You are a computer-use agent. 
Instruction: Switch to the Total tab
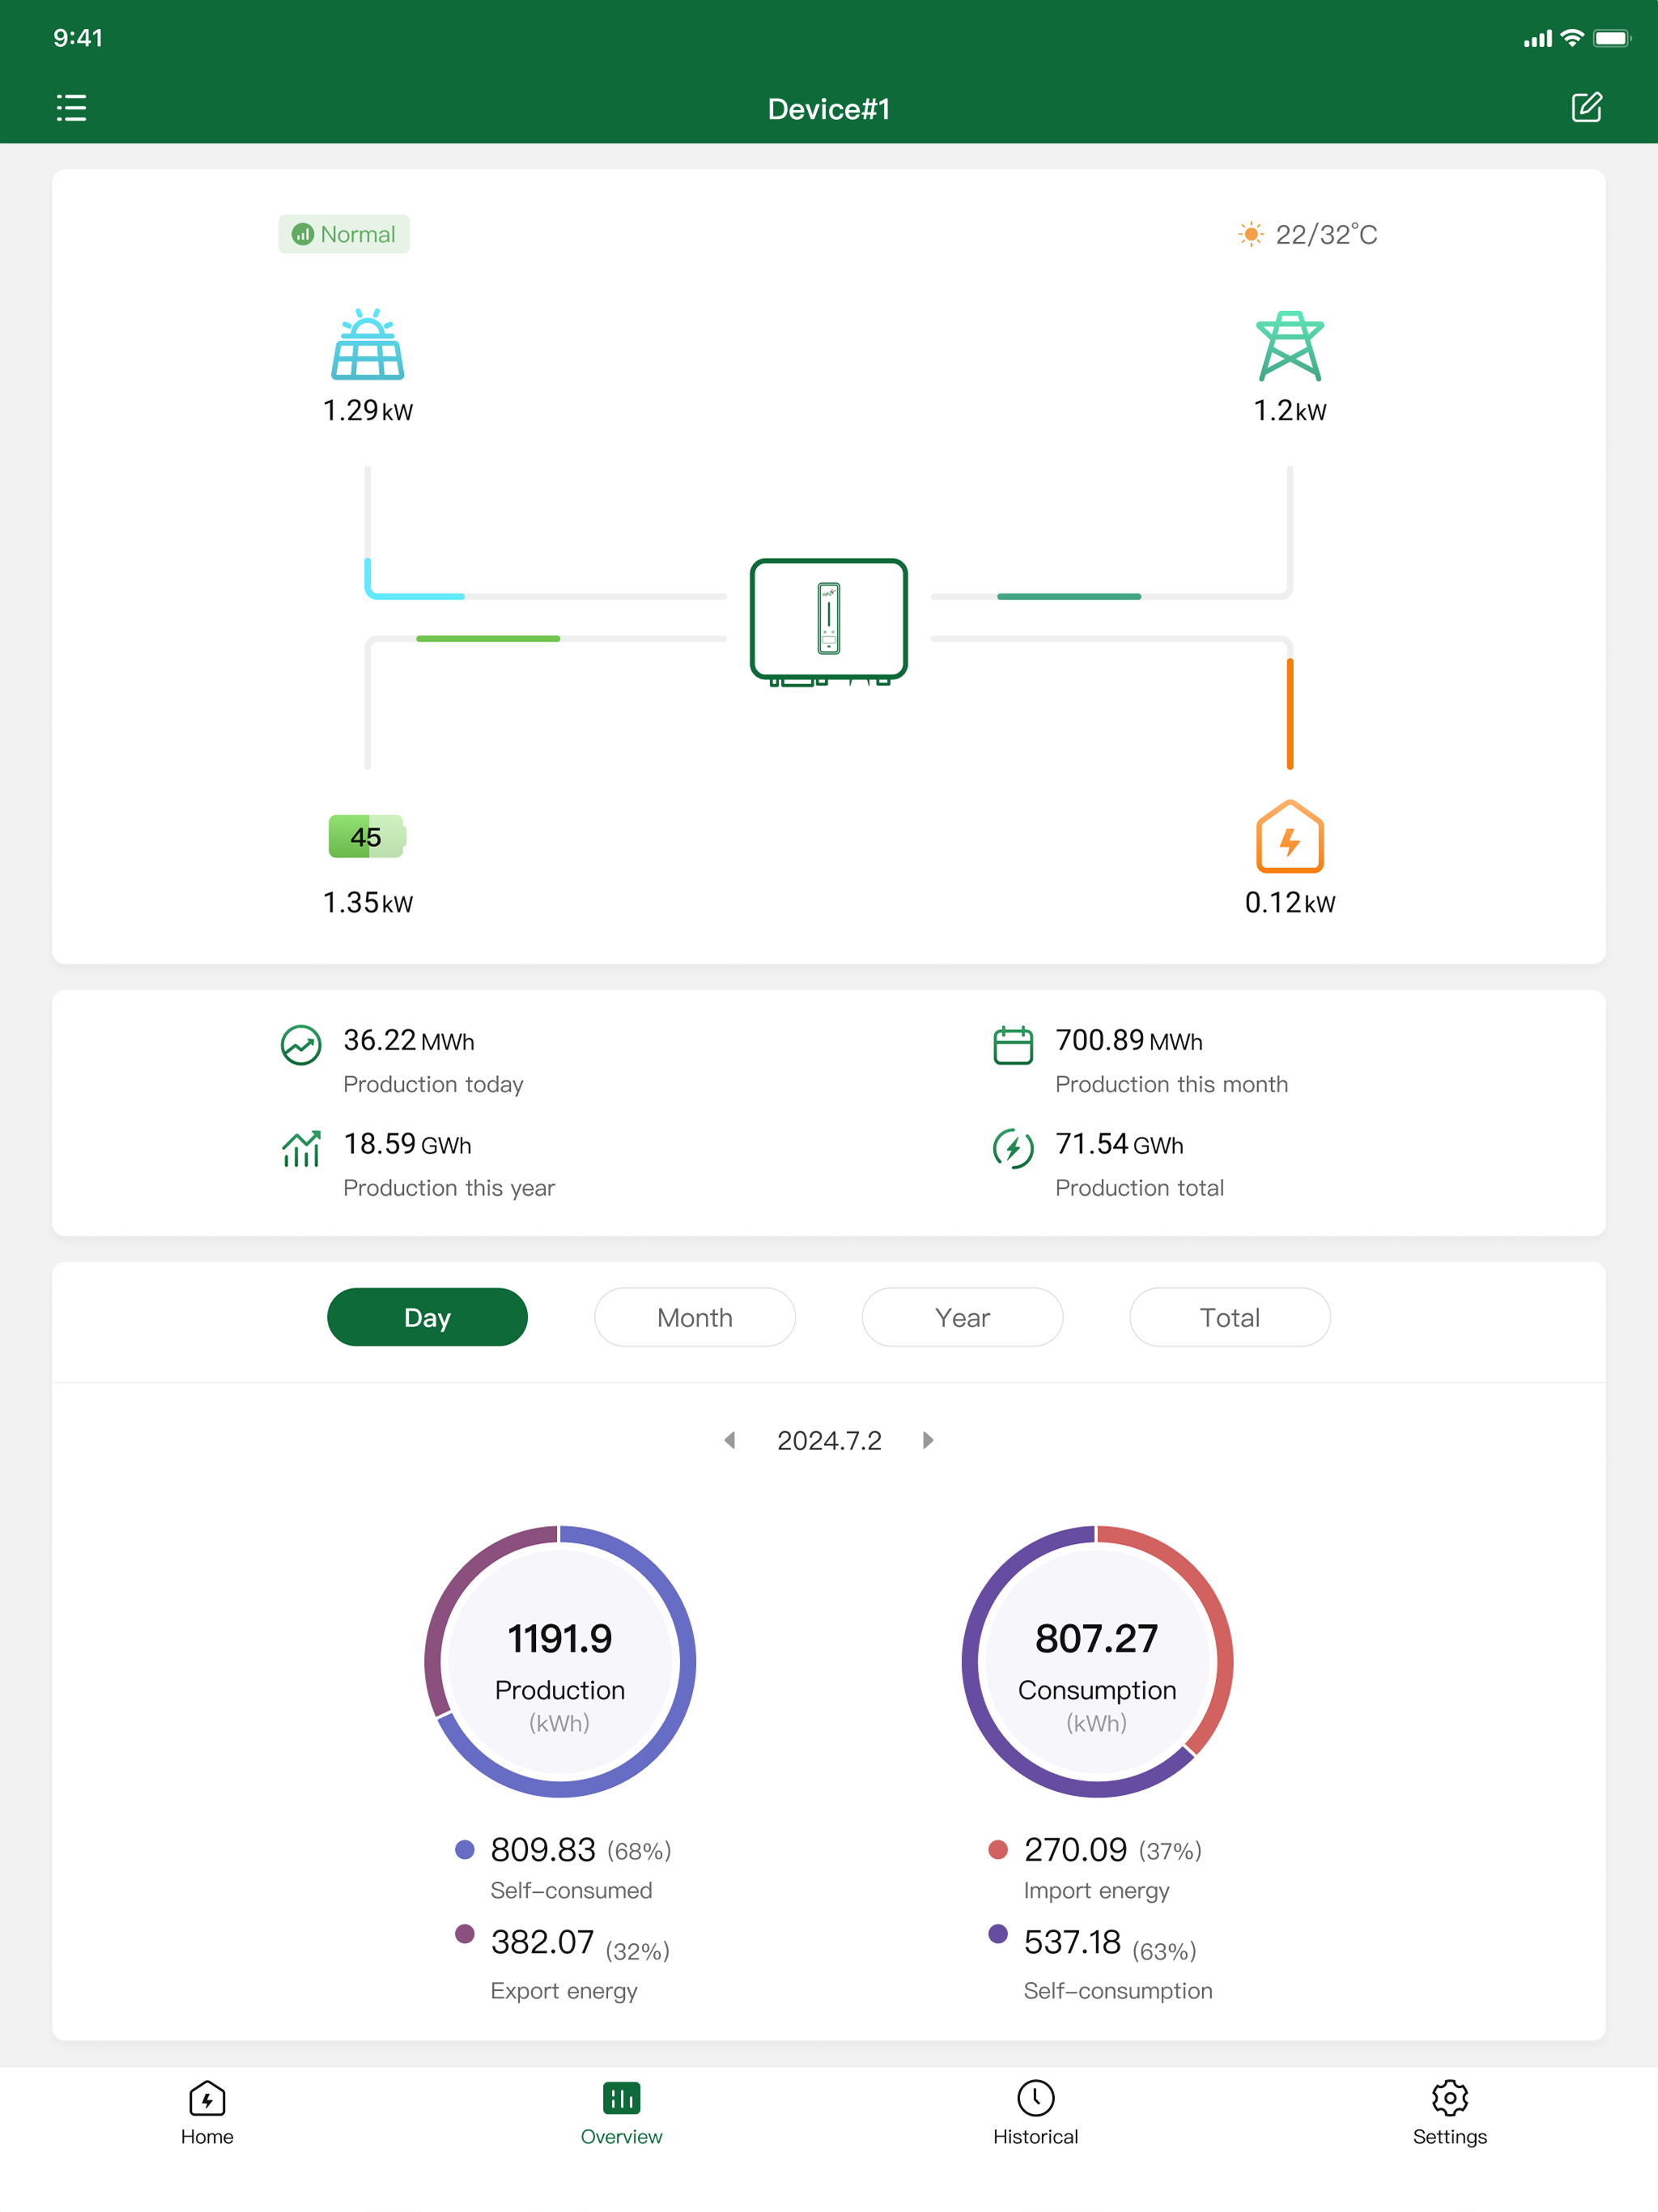tap(1230, 1317)
